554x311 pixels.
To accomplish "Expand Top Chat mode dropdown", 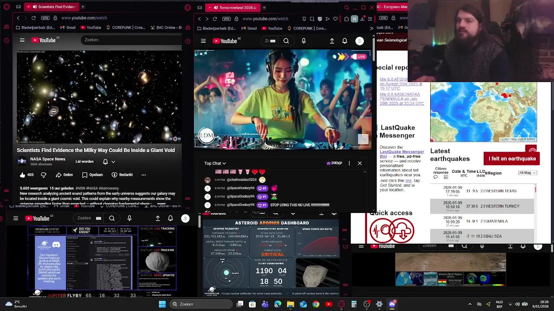I will pos(215,163).
